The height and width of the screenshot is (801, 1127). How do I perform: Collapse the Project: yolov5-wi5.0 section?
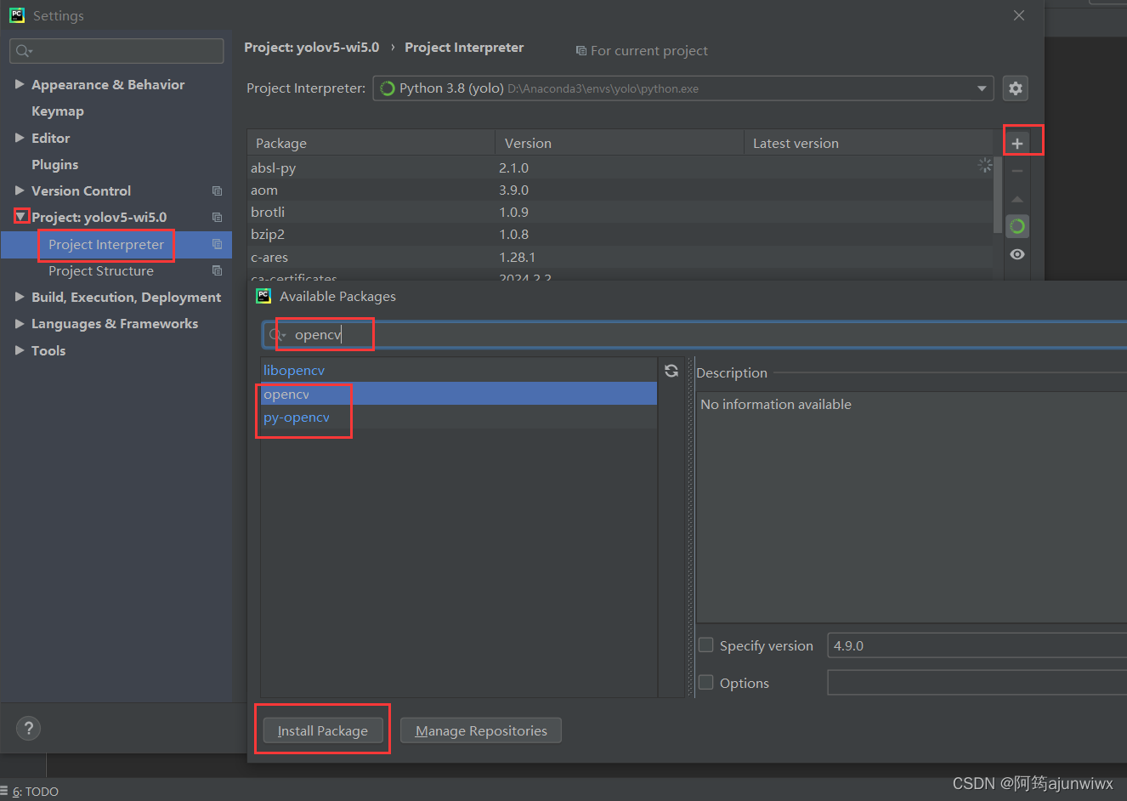tap(21, 217)
